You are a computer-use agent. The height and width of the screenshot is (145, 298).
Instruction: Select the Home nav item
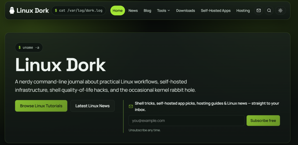[x=118, y=11]
